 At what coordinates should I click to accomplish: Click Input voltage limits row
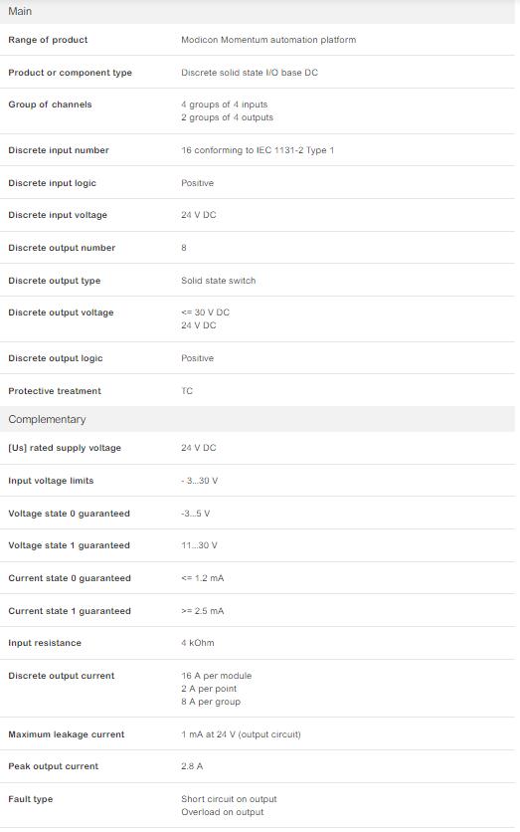258,481
